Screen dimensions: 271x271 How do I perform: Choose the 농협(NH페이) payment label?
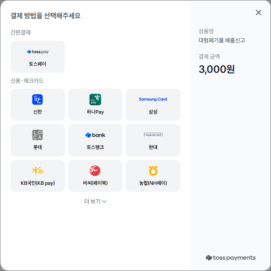153,183
